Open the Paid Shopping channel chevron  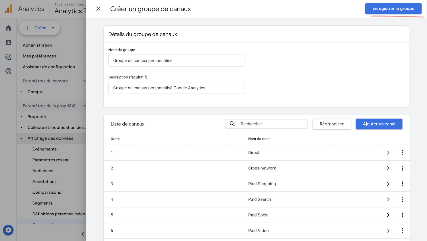[x=388, y=184]
